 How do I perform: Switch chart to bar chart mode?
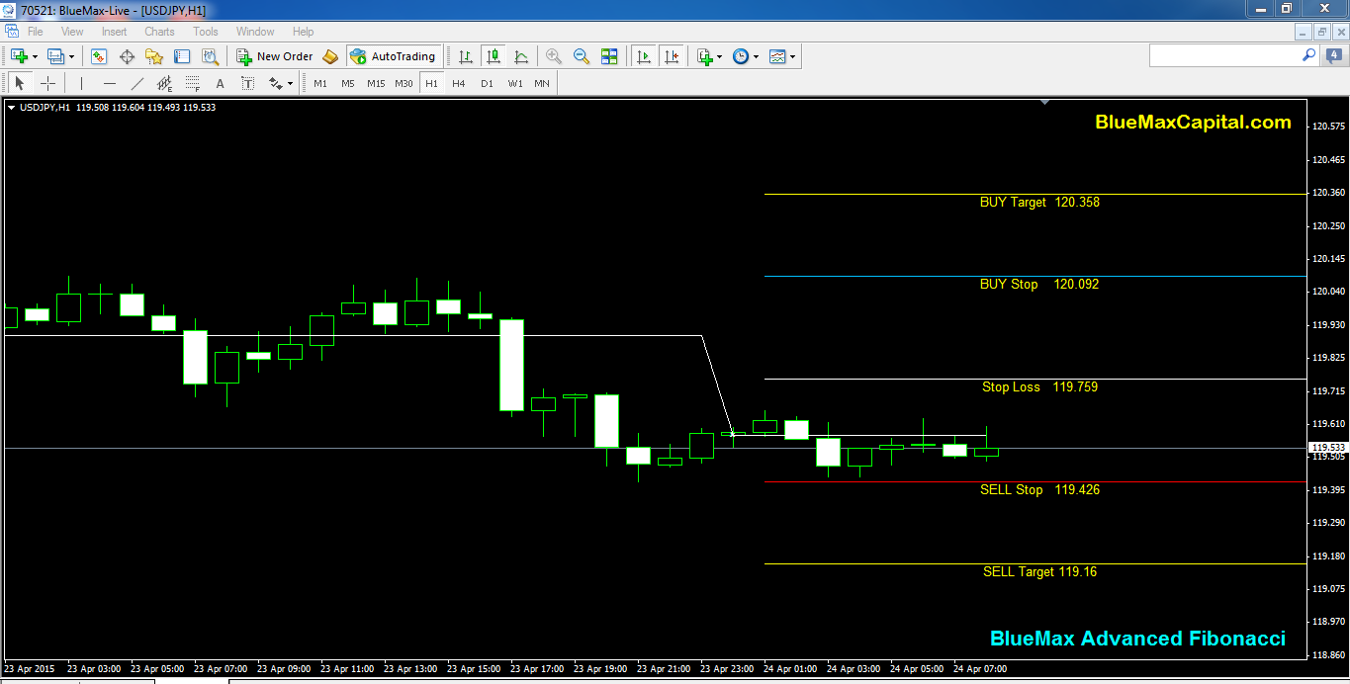(x=465, y=56)
